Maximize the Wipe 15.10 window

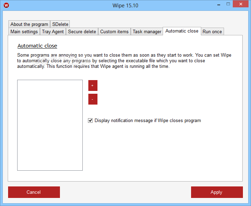[x=228, y=4]
